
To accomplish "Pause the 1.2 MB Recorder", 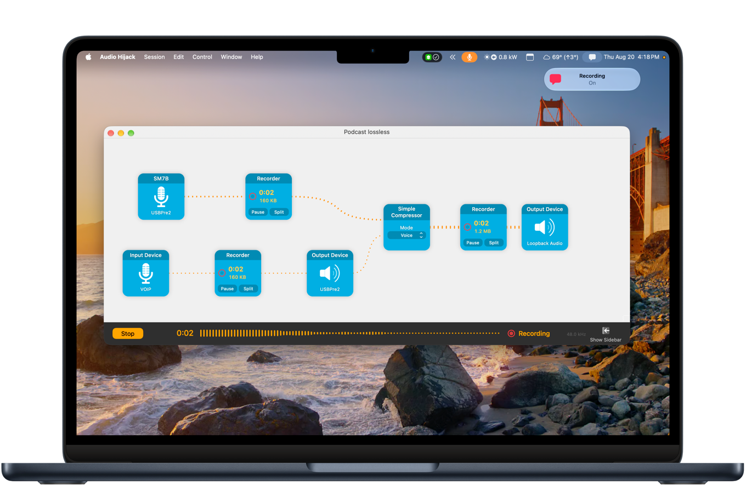I will coord(473,243).
